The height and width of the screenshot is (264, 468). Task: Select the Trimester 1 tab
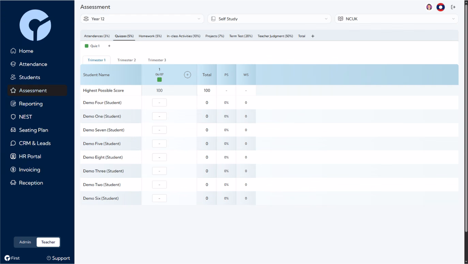(96, 60)
